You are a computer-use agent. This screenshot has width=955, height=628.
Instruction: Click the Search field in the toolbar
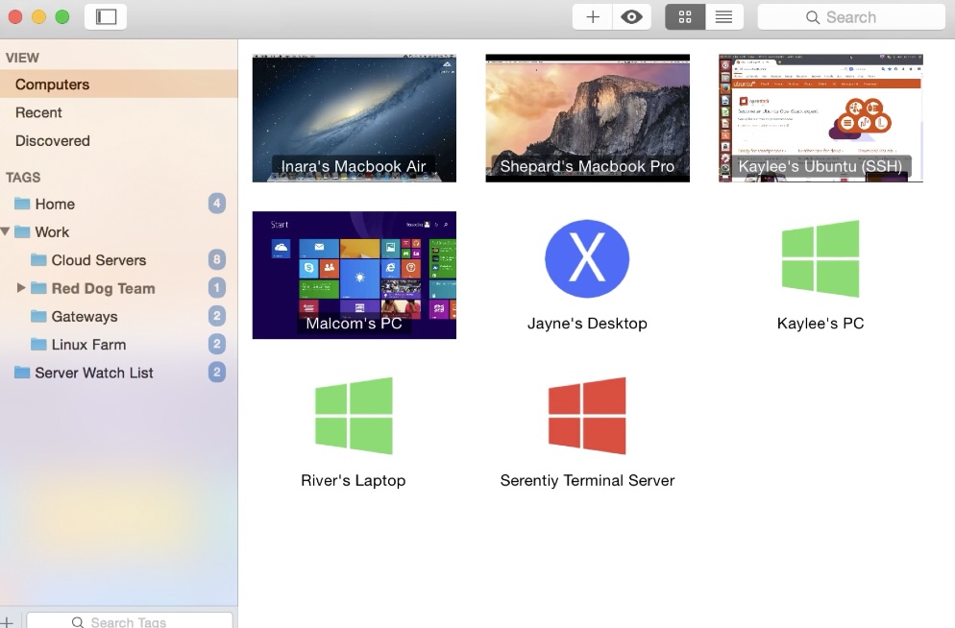tap(850, 16)
